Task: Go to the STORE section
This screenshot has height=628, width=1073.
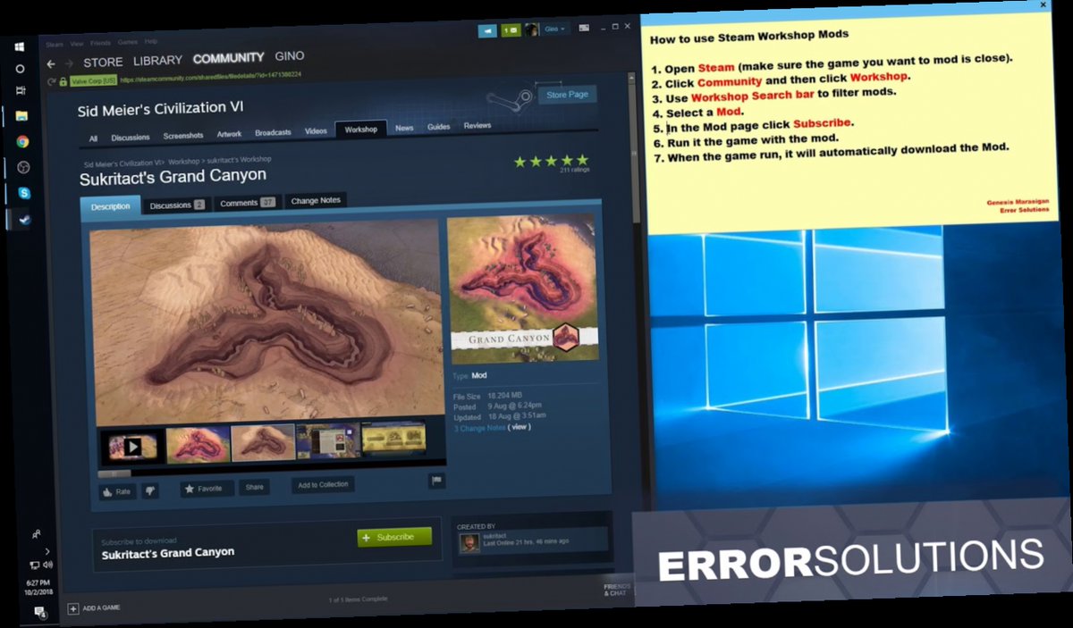Action: pyautogui.click(x=103, y=63)
